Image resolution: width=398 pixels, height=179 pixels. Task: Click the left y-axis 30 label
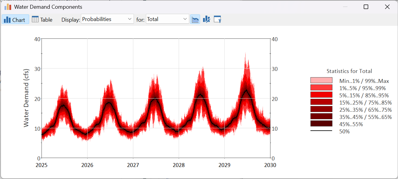click(37, 69)
